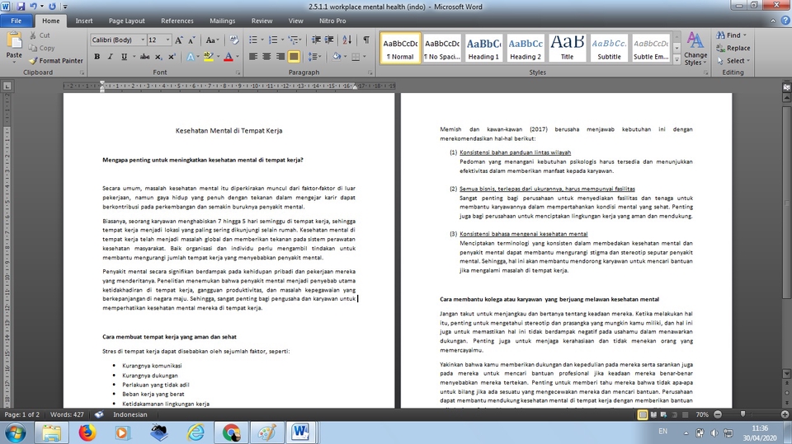Click the Clear Formatting eraser icon
Viewport: 792px width, 444px height.
pos(233,40)
